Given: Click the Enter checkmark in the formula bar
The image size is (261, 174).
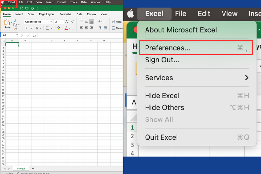Looking at the screenshot, I should 28,35.
